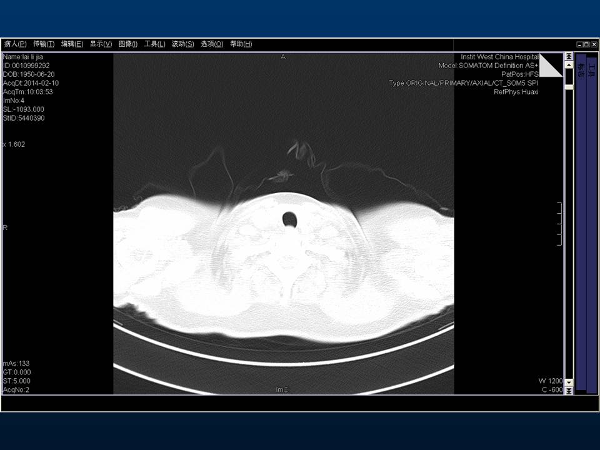Screen dimensions: 600x450
Task: Click the scroll up arrow button
Action: point(569,64)
